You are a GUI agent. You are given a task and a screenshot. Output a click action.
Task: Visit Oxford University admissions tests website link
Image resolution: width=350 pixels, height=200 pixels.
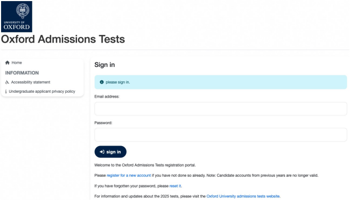point(243,196)
